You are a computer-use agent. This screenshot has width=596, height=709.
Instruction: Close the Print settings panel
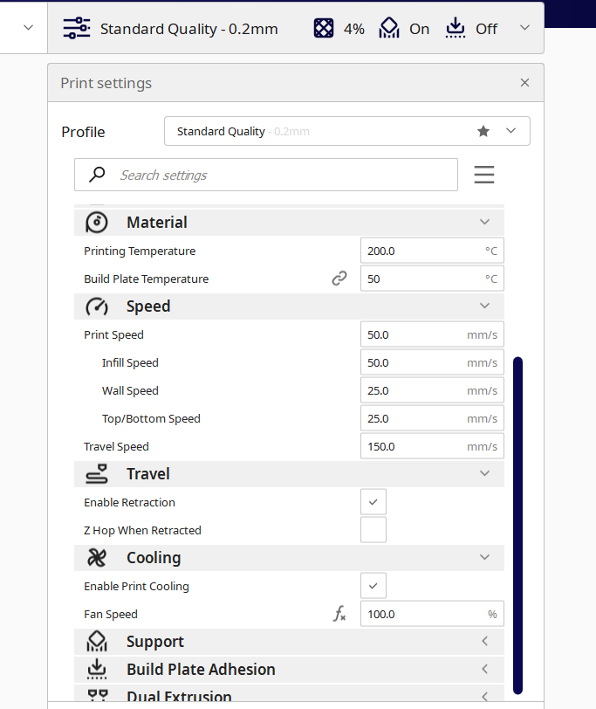(x=524, y=83)
